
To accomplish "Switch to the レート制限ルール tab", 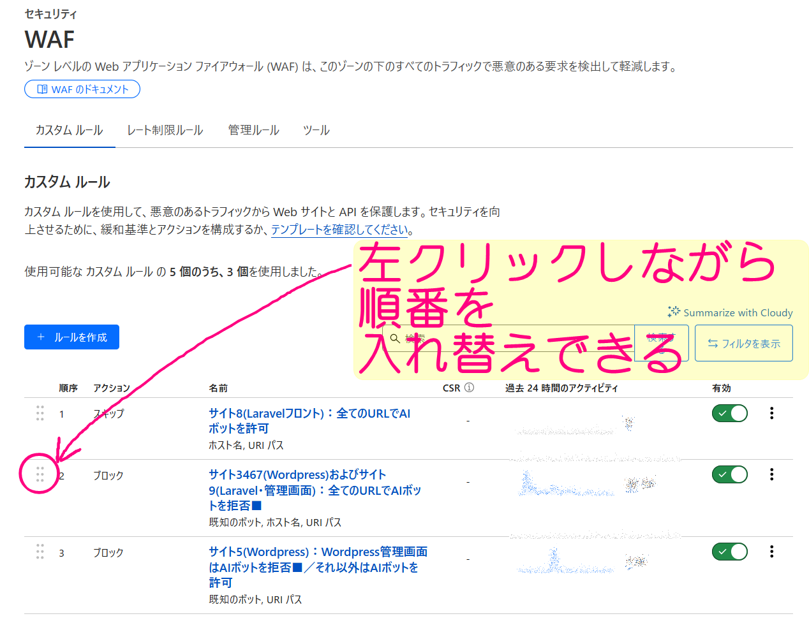I will pos(165,130).
